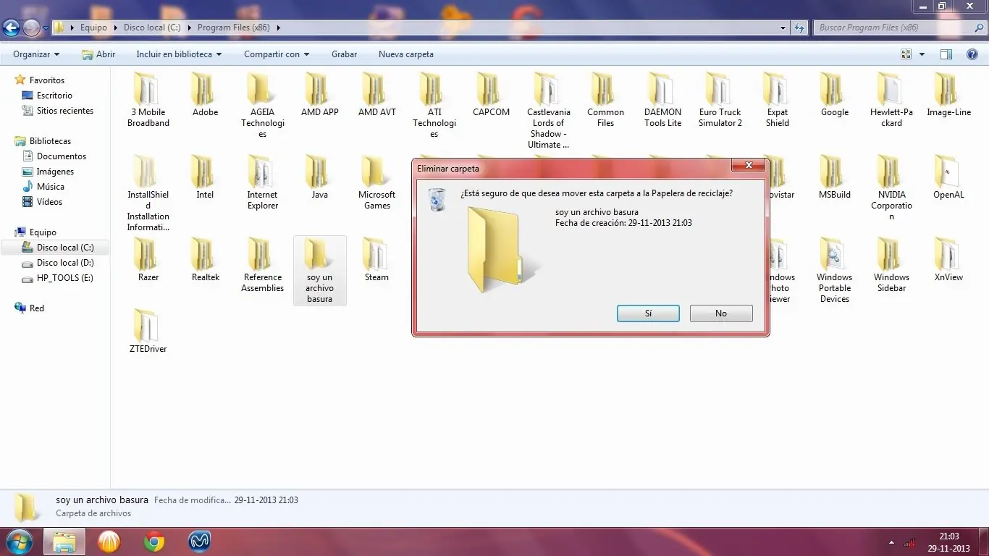The height and width of the screenshot is (556, 989).
Task: Select the ZTEDriver folder
Action: pyautogui.click(x=148, y=332)
